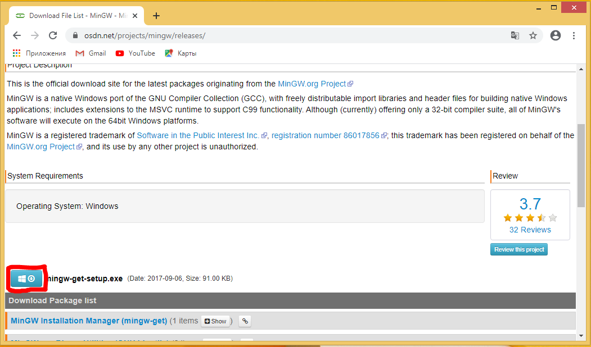Click the Date: 2017-09-06 file details text
The image size is (591, 347).
tap(180, 278)
